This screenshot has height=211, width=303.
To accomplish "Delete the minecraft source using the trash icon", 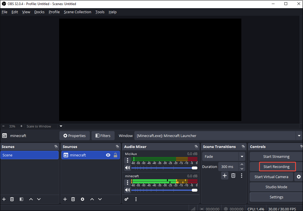I will (x=73, y=199).
